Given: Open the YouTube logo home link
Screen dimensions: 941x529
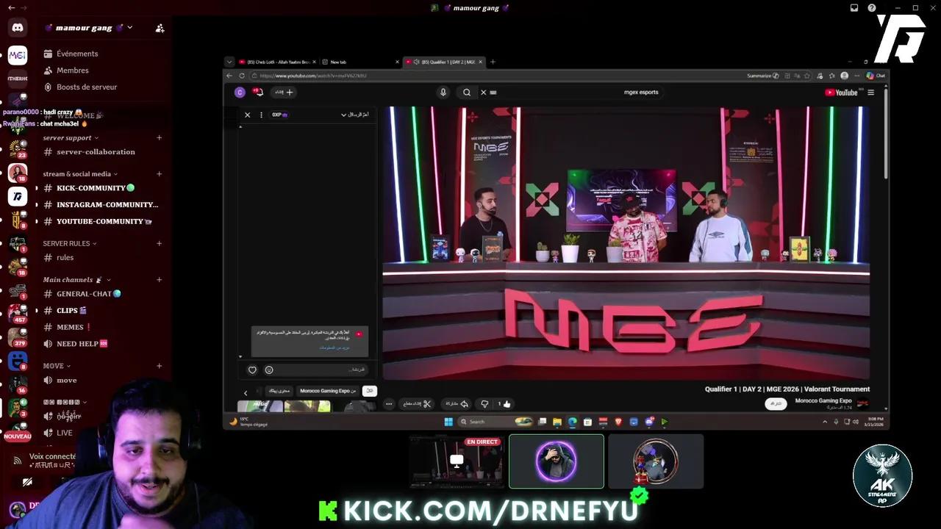Looking at the screenshot, I should tap(842, 93).
